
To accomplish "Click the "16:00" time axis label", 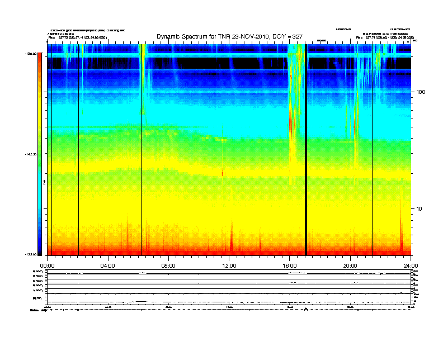I will coord(290,266).
